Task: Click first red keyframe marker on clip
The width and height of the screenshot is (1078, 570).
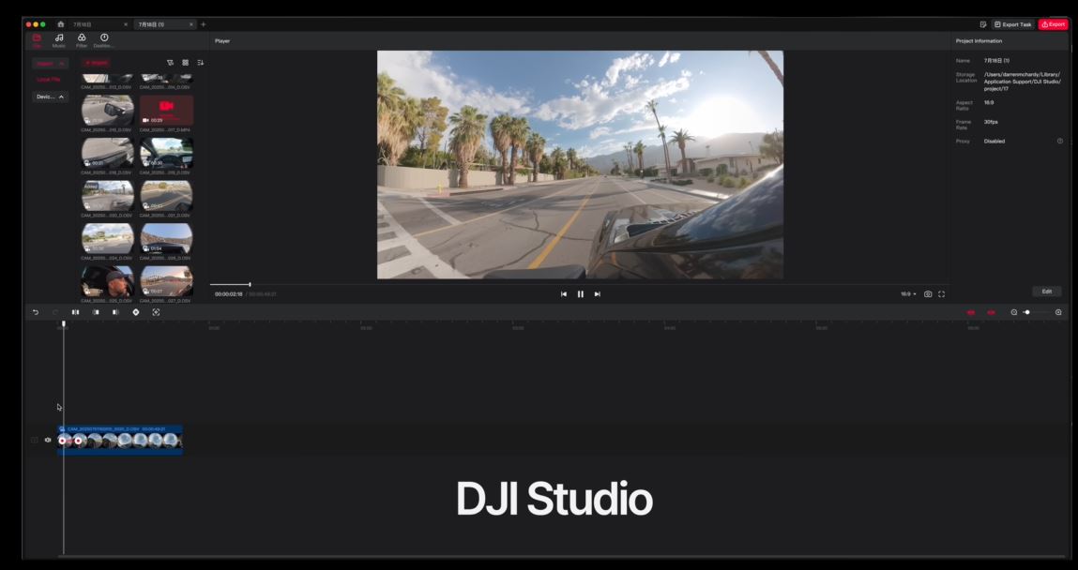Action: coord(63,441)
